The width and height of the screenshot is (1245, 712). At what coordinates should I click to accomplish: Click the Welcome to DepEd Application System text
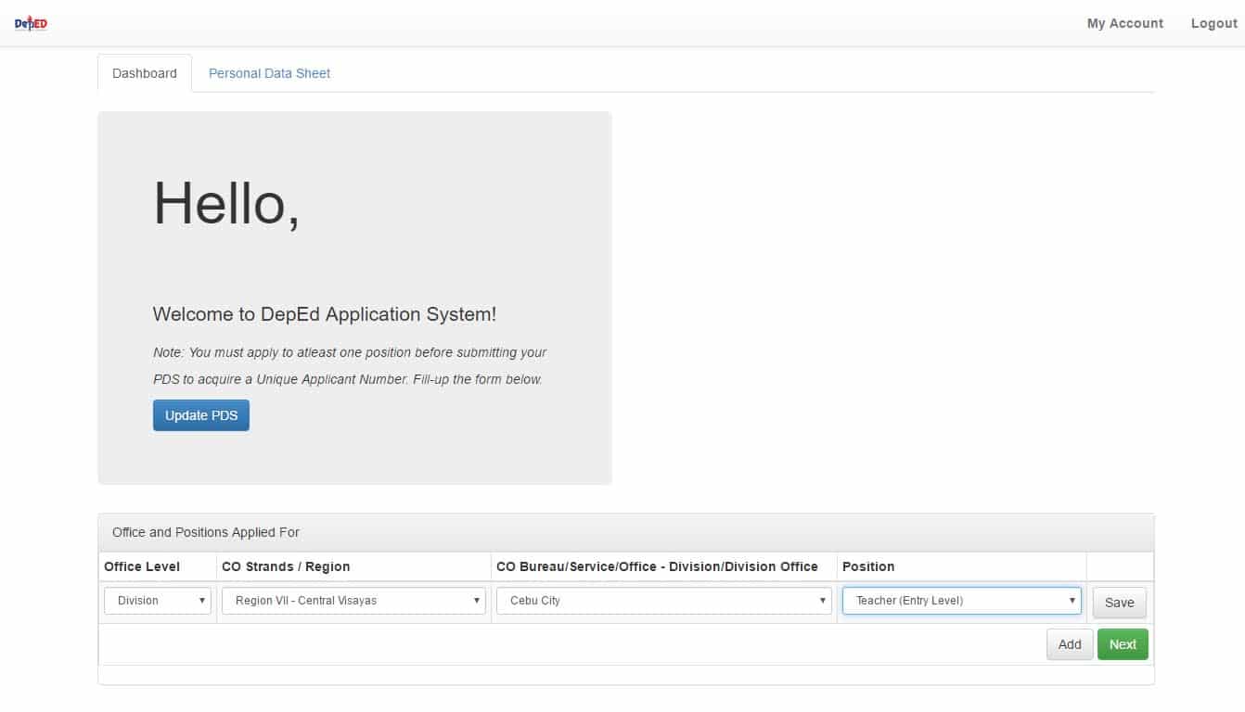coord(325,314)
